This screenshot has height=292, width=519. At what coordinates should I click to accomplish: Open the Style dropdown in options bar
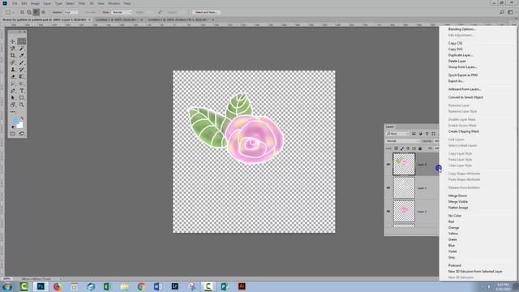coord(122,12)
